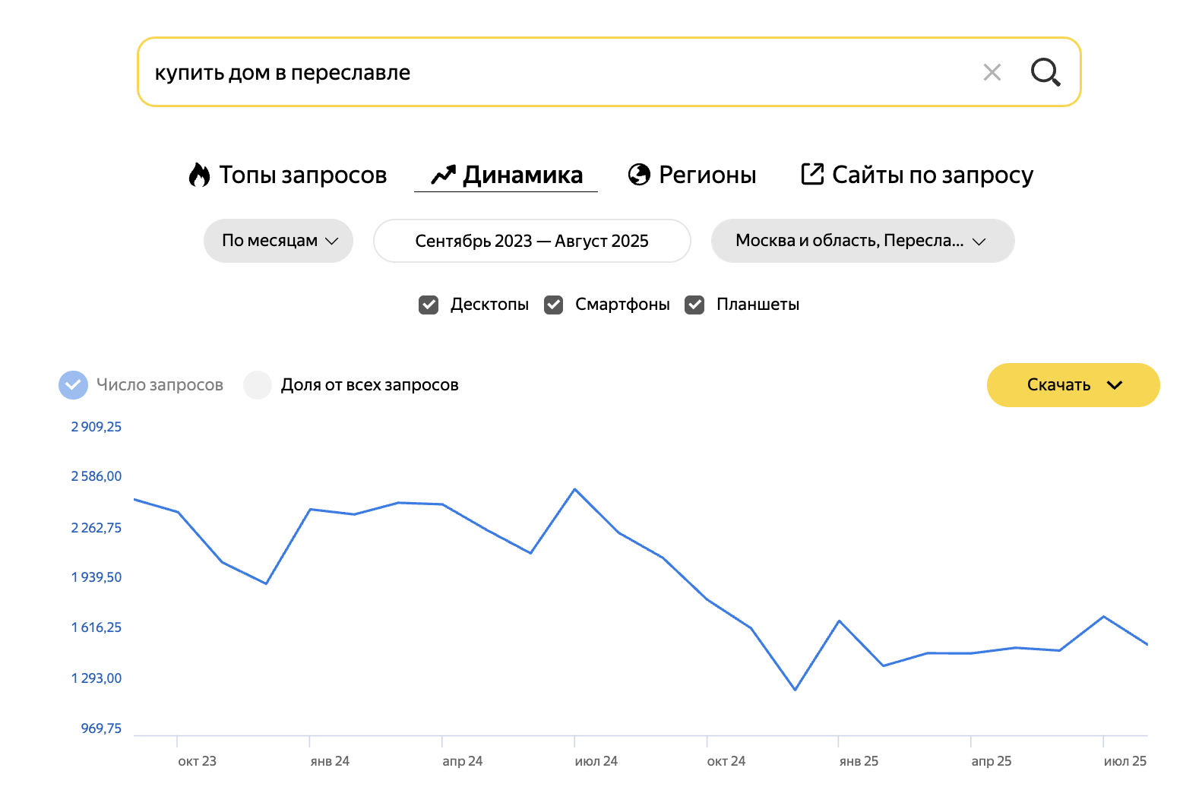Viewport: 1202px width, 790px height.
Task: Click the external link icon for Сайты
Action: tap(812, 174)
